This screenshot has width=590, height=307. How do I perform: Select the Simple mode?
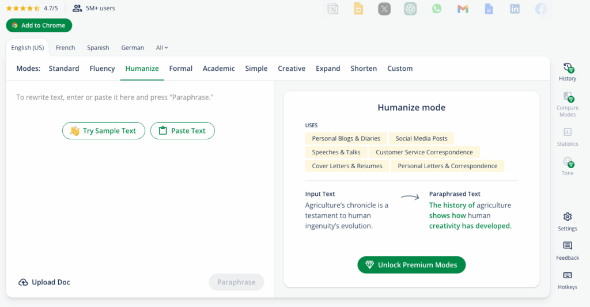(x=256, y=69)
